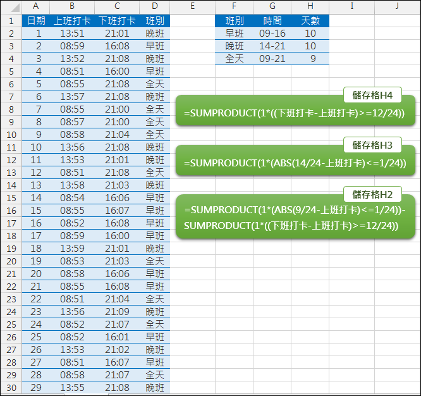Click the 天數 header cell
Viewport: 421px width, 396px height.
coord(310,21)
